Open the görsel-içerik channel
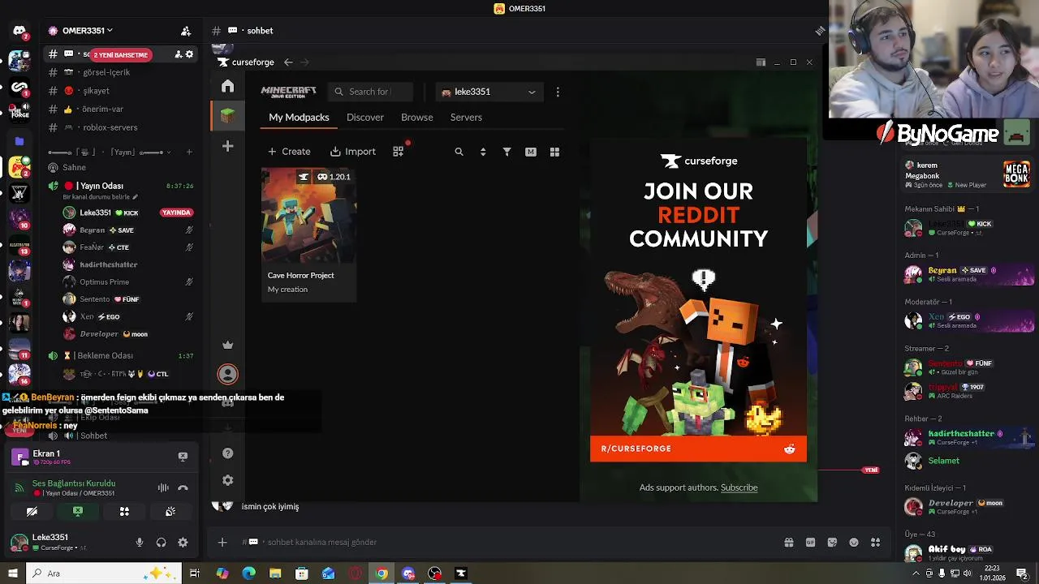 106,72
